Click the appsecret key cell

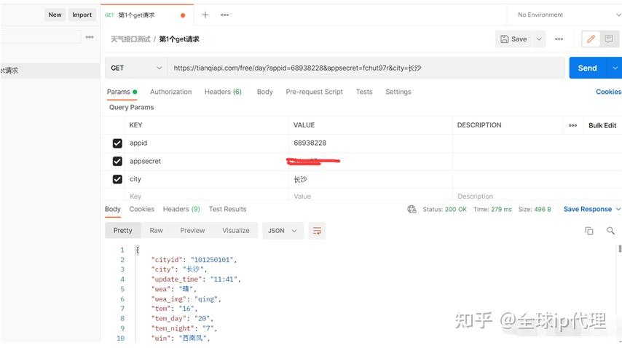(207, 162)
